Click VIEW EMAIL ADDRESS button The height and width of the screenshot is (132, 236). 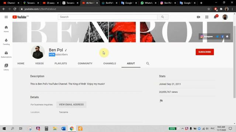71,104
